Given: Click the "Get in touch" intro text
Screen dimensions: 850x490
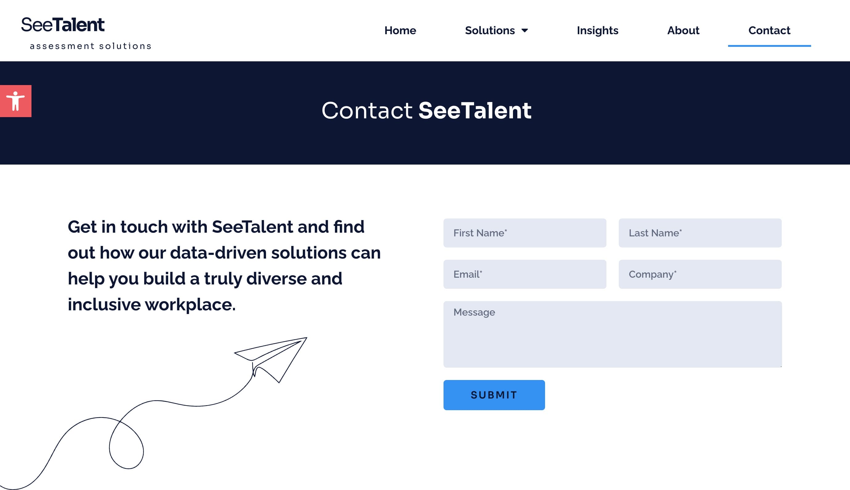Looking at the screenshot, I should [x=224, y=266].
